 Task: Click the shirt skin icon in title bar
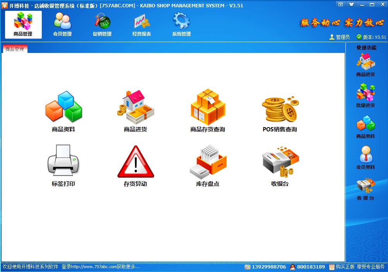click(351, 4)
